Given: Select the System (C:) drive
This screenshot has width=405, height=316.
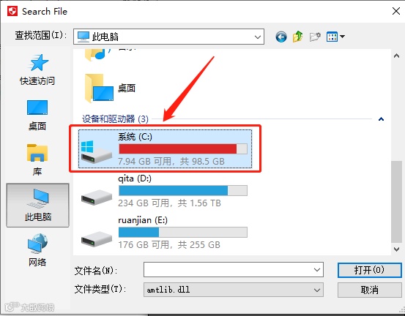Looking at the screenshot, I should tap(165, 148).
